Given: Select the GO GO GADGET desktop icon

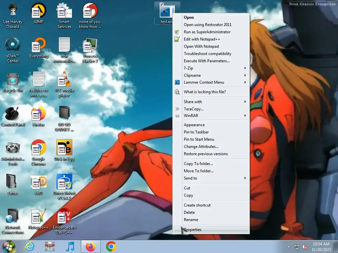Looking at the screenshot, I should pyautogui.click(x=64, y=118).
